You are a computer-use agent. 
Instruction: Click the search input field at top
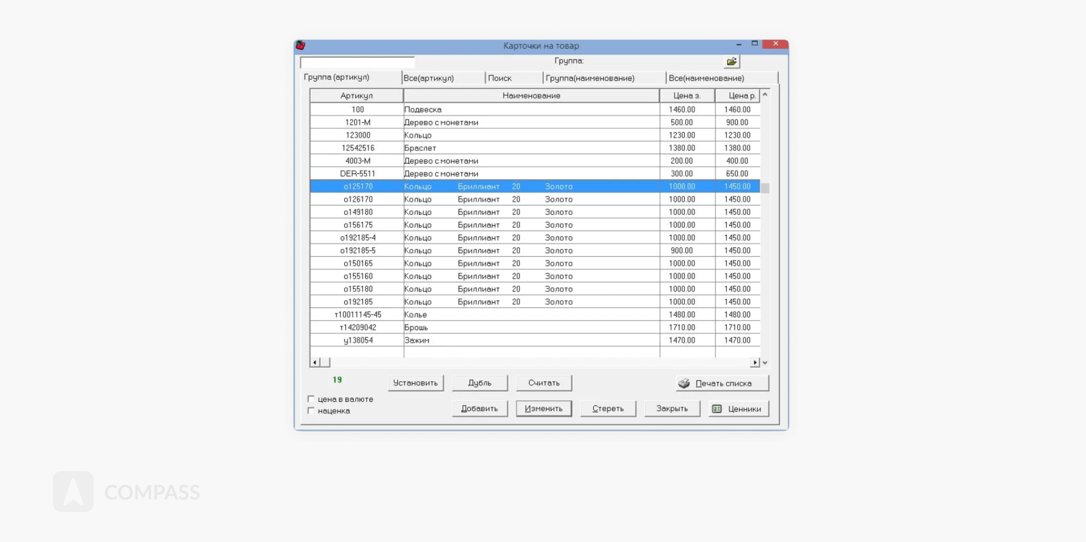(x=358, y=62)
